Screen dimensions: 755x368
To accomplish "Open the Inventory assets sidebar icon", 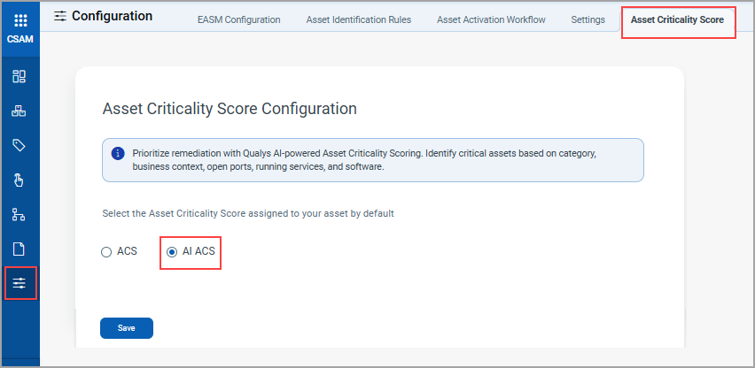I will pos(19,111).
